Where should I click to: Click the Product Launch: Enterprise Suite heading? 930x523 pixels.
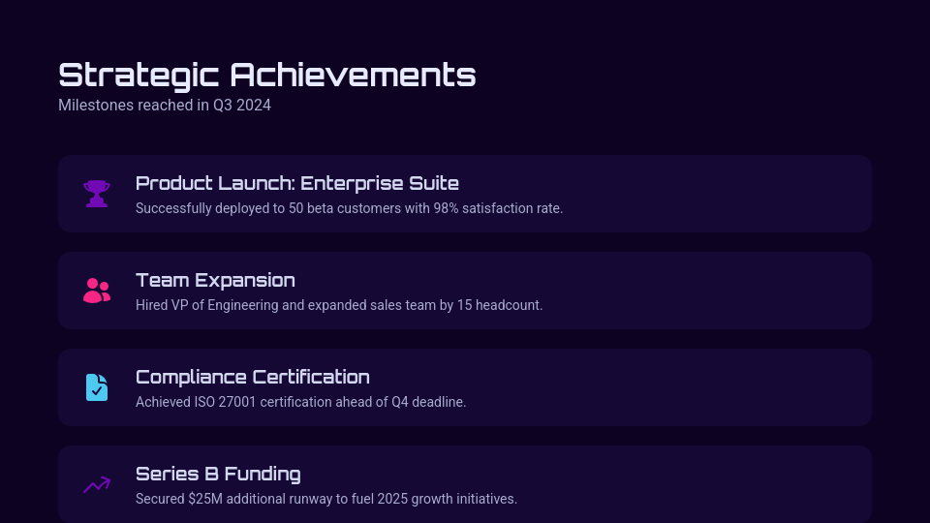coord(296,183)
